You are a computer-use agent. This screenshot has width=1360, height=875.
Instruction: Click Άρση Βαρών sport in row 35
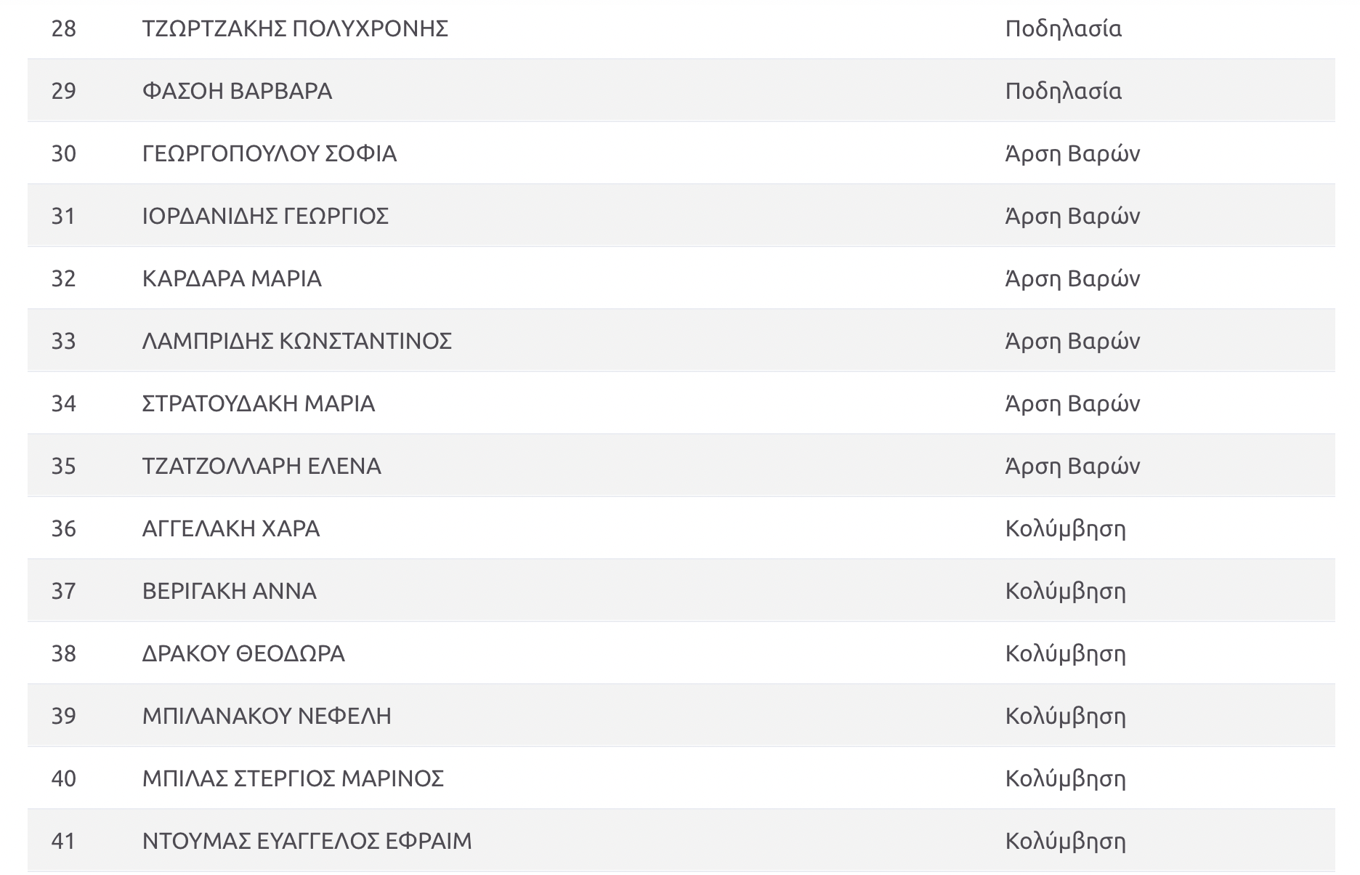(1072, 466)
